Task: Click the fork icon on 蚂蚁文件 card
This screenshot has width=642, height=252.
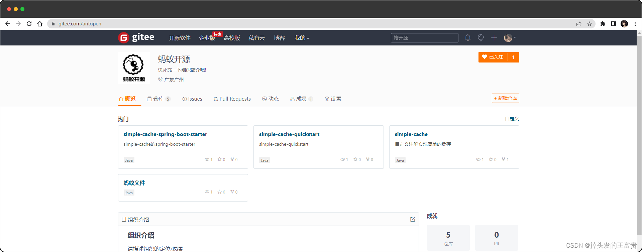Action: 232,192
